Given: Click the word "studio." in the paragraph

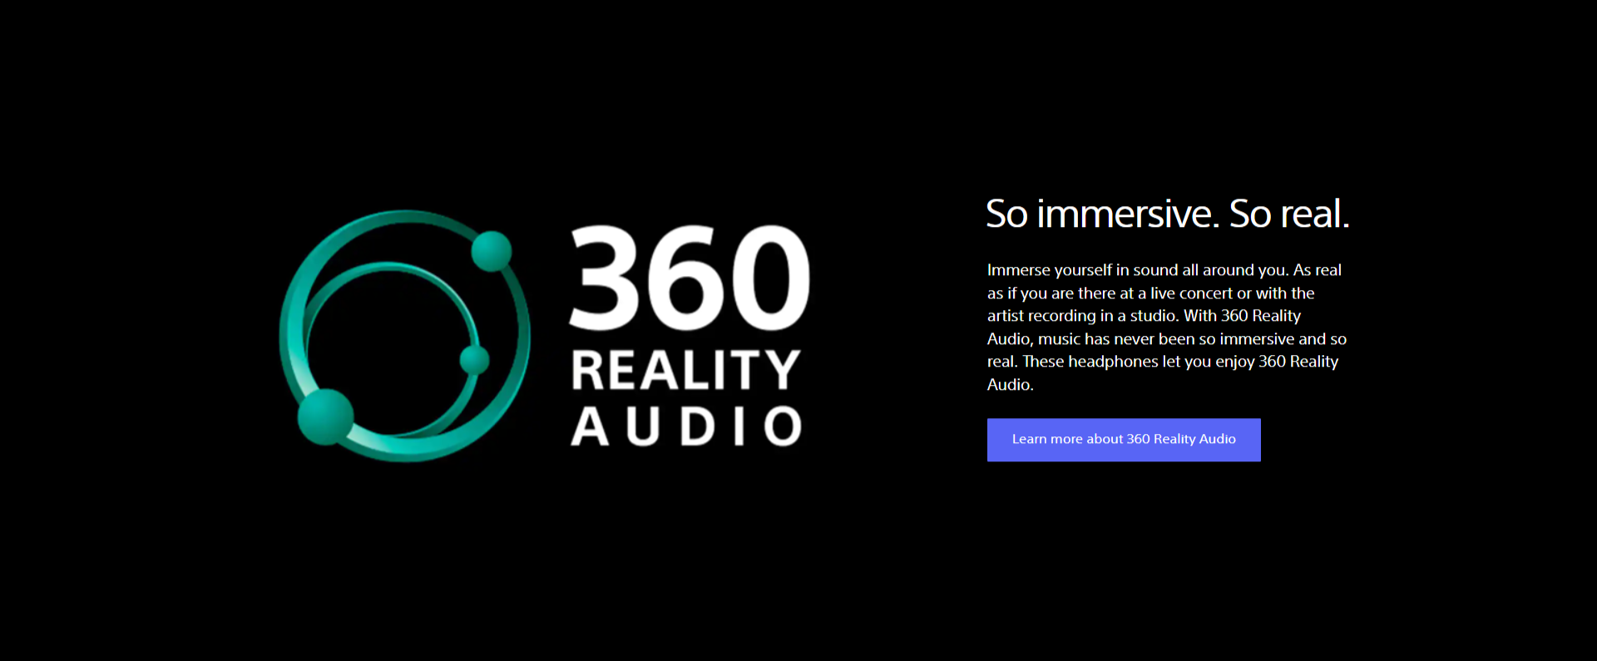Looking at the screenshot, I should (x=1154, y=316).
